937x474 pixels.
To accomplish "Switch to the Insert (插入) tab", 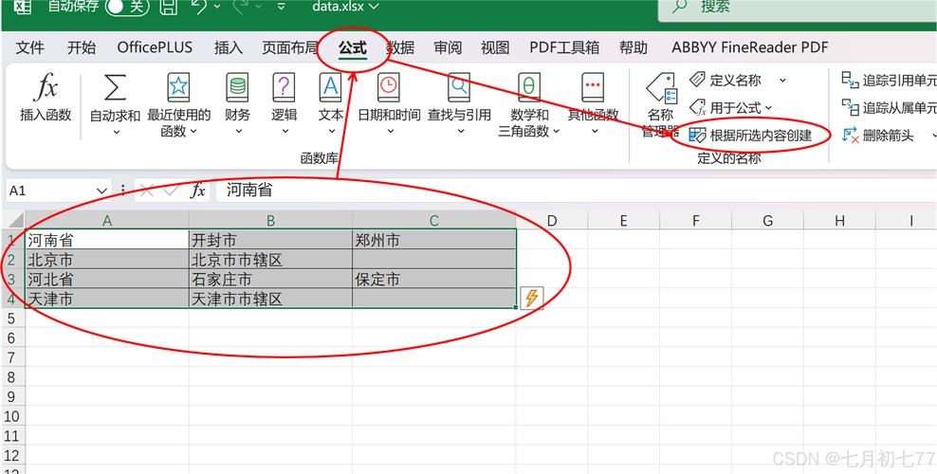I will tap(229, 47).
